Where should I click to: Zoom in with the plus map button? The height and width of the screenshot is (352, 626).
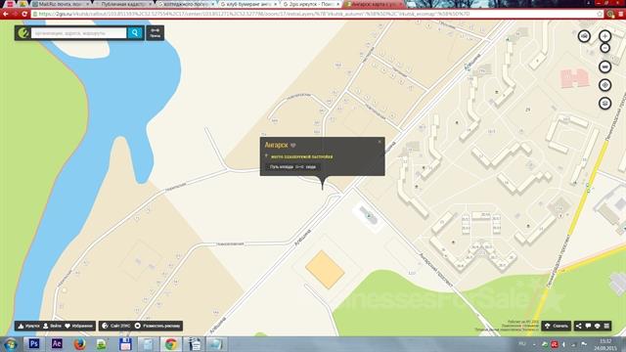coord(604,36)
